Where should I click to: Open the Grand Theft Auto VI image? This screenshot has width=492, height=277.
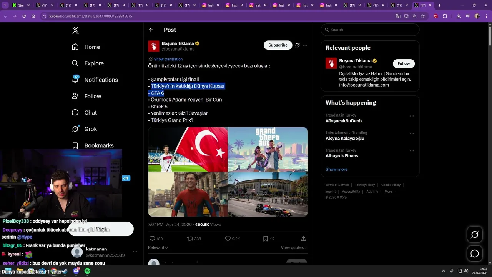coord(268,149)
